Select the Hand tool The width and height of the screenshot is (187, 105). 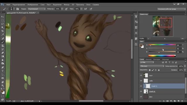click(x=3, y=82)
